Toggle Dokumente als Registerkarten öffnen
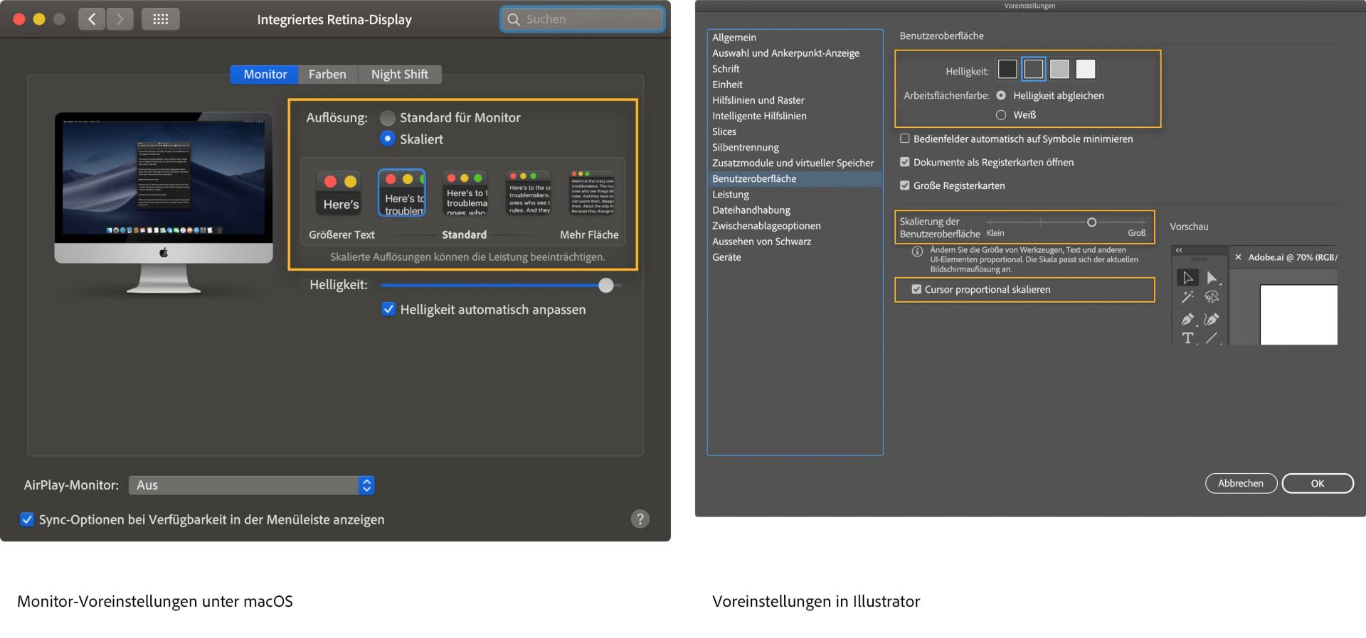 point(905,162)
